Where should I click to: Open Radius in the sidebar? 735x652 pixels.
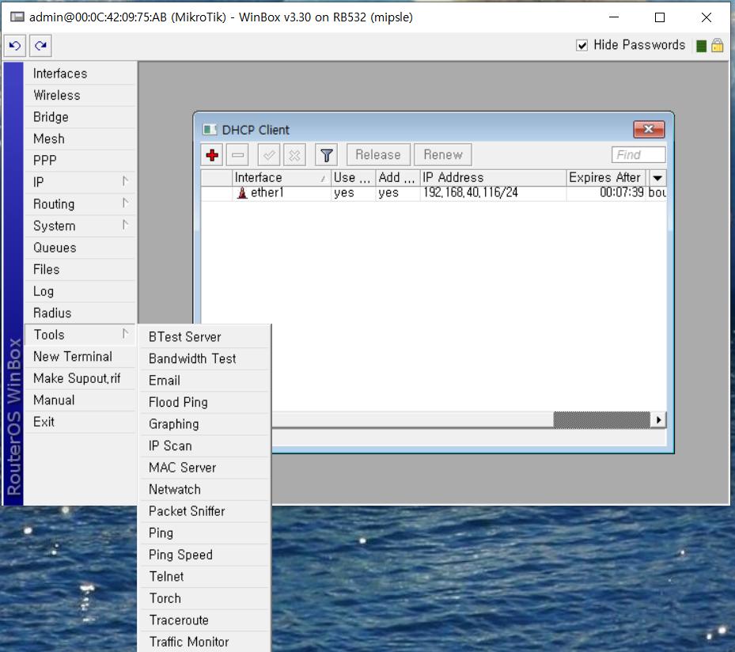coord(80,313)
